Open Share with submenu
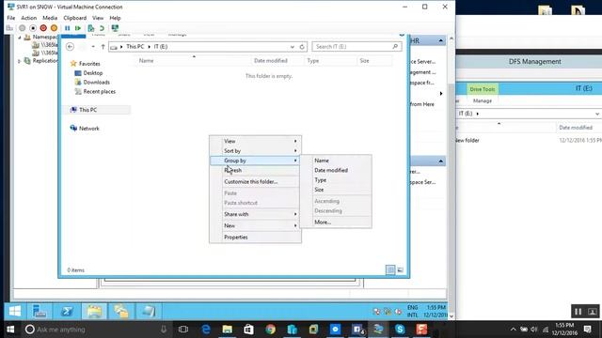The height and width of the screenshot is (338, 602). (x=255, y=214)
